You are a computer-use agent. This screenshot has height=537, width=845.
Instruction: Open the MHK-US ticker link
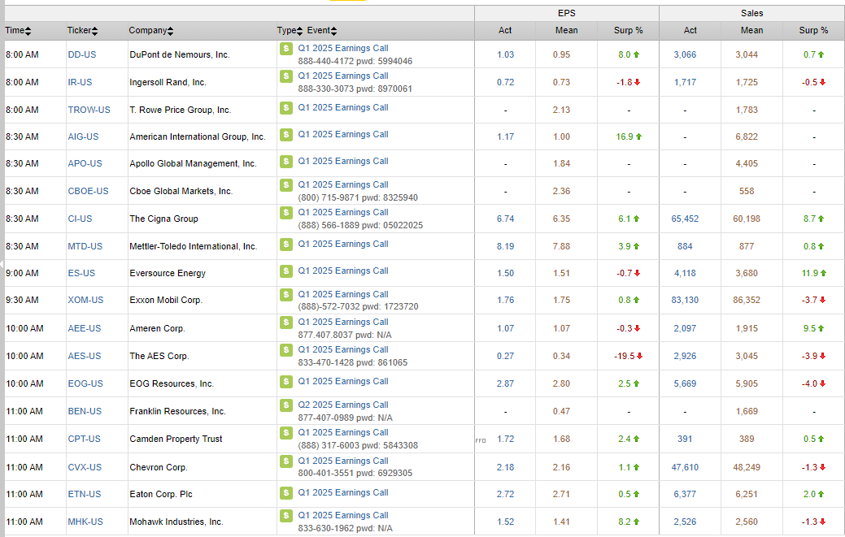click(x=85, y=522)
